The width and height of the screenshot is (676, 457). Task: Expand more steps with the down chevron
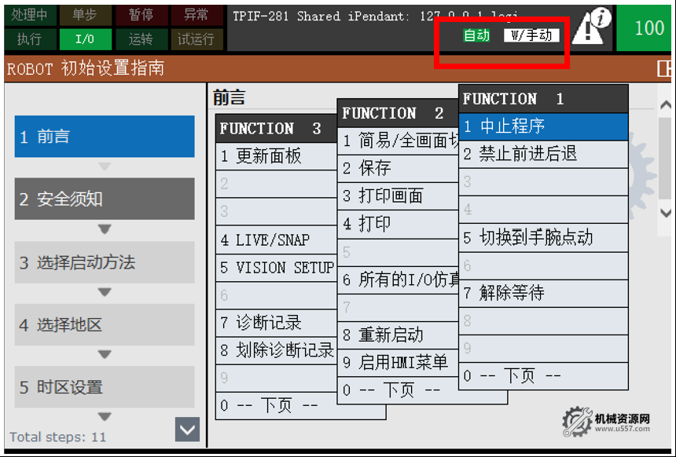(186, 430)
